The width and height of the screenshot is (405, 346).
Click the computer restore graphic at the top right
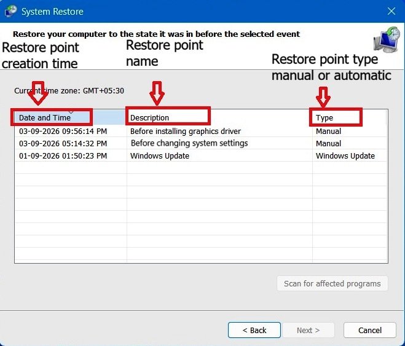point(387,39)
